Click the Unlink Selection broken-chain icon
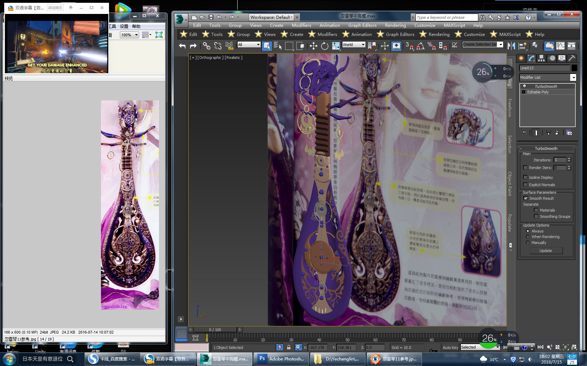The image size is (587, 366). click(218, 46)
